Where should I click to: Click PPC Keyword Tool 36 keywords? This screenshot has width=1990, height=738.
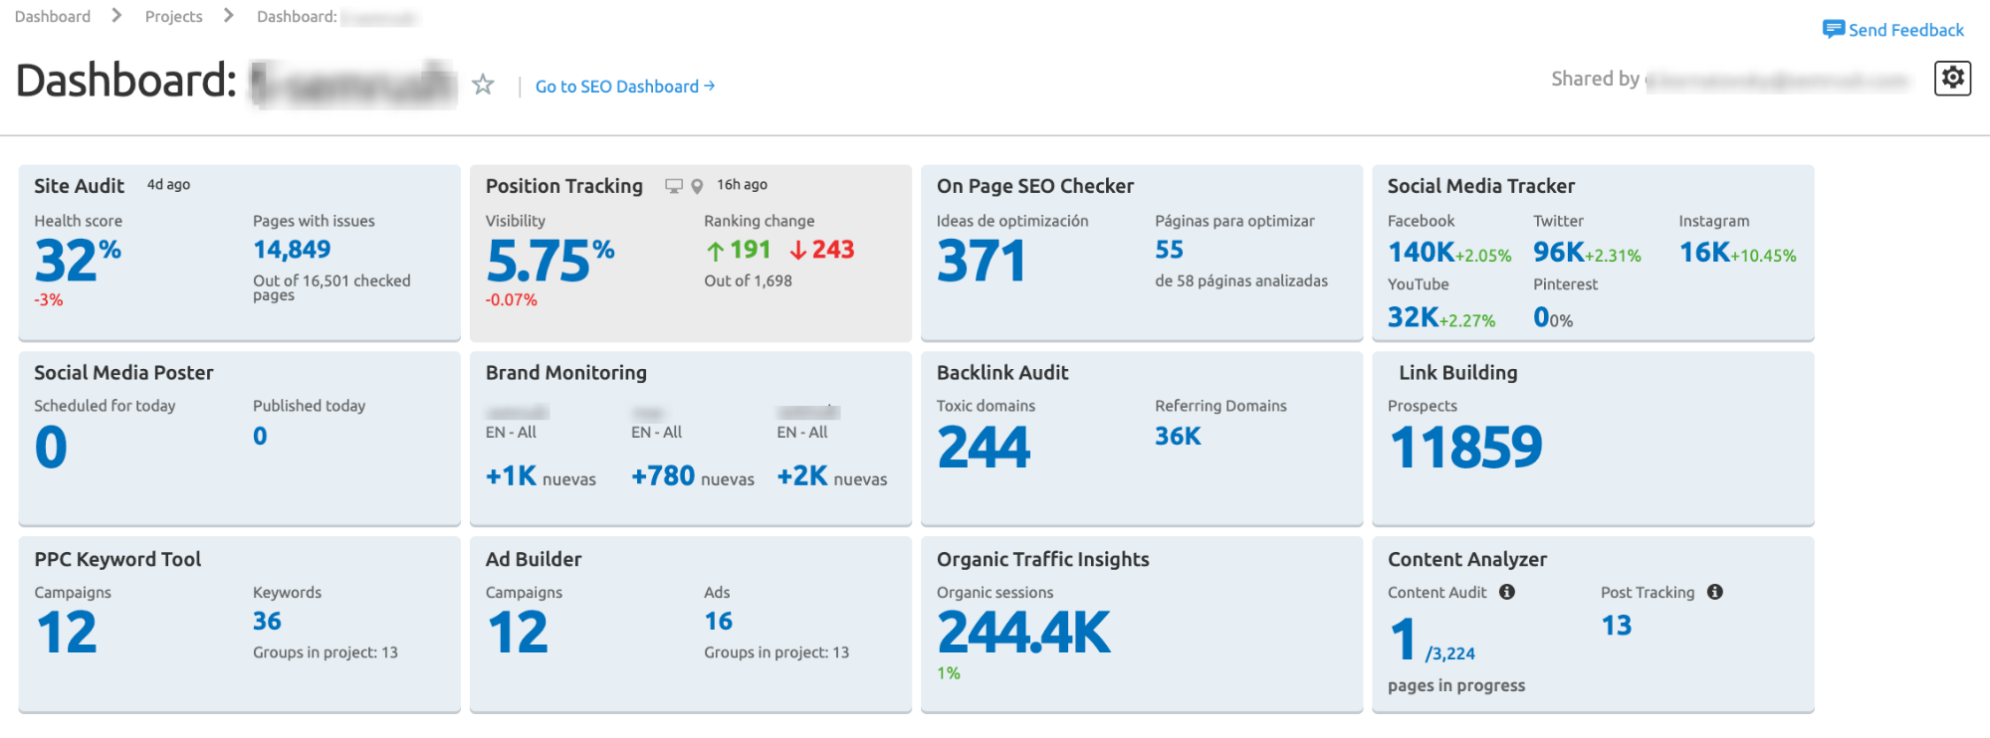[267, 621]
